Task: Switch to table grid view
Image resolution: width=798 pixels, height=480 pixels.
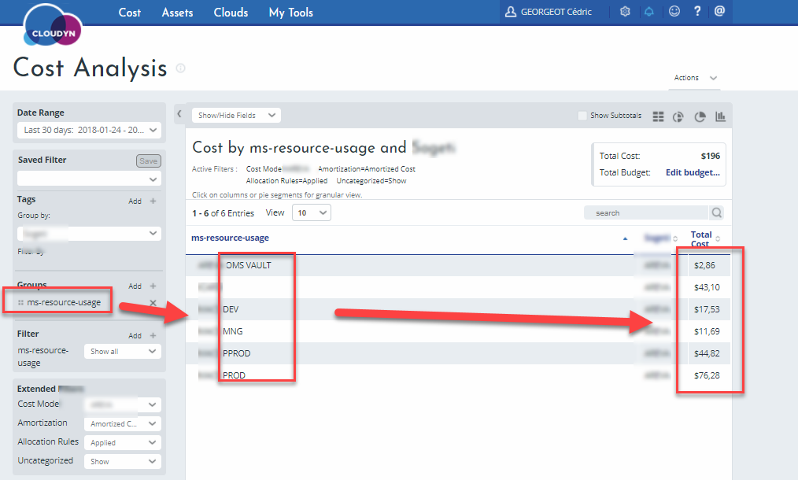Action: (658, 116)
